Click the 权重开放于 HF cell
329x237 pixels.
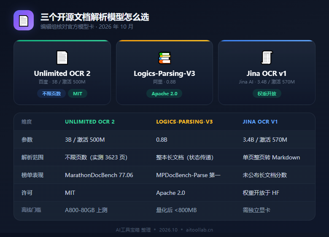click(261, 193)
